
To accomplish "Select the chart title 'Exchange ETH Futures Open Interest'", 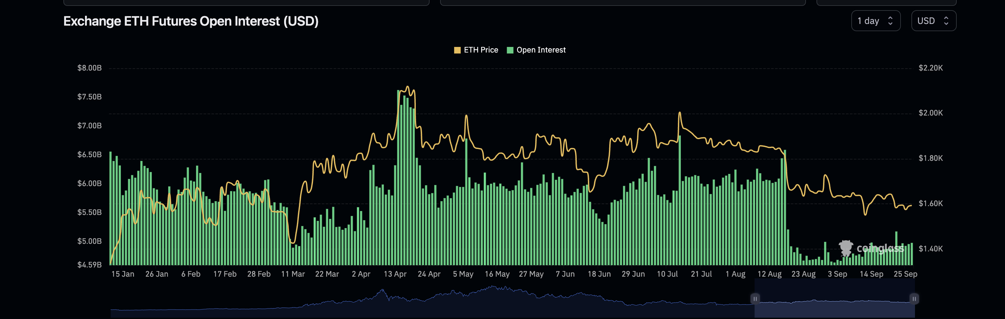I will coord(191,21).
